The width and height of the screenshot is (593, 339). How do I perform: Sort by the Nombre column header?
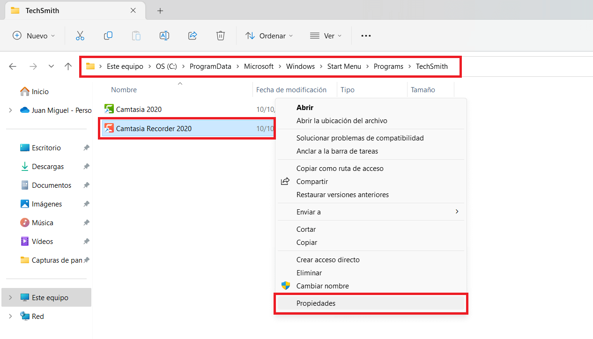pyautogui.click(x=124, y=90)
